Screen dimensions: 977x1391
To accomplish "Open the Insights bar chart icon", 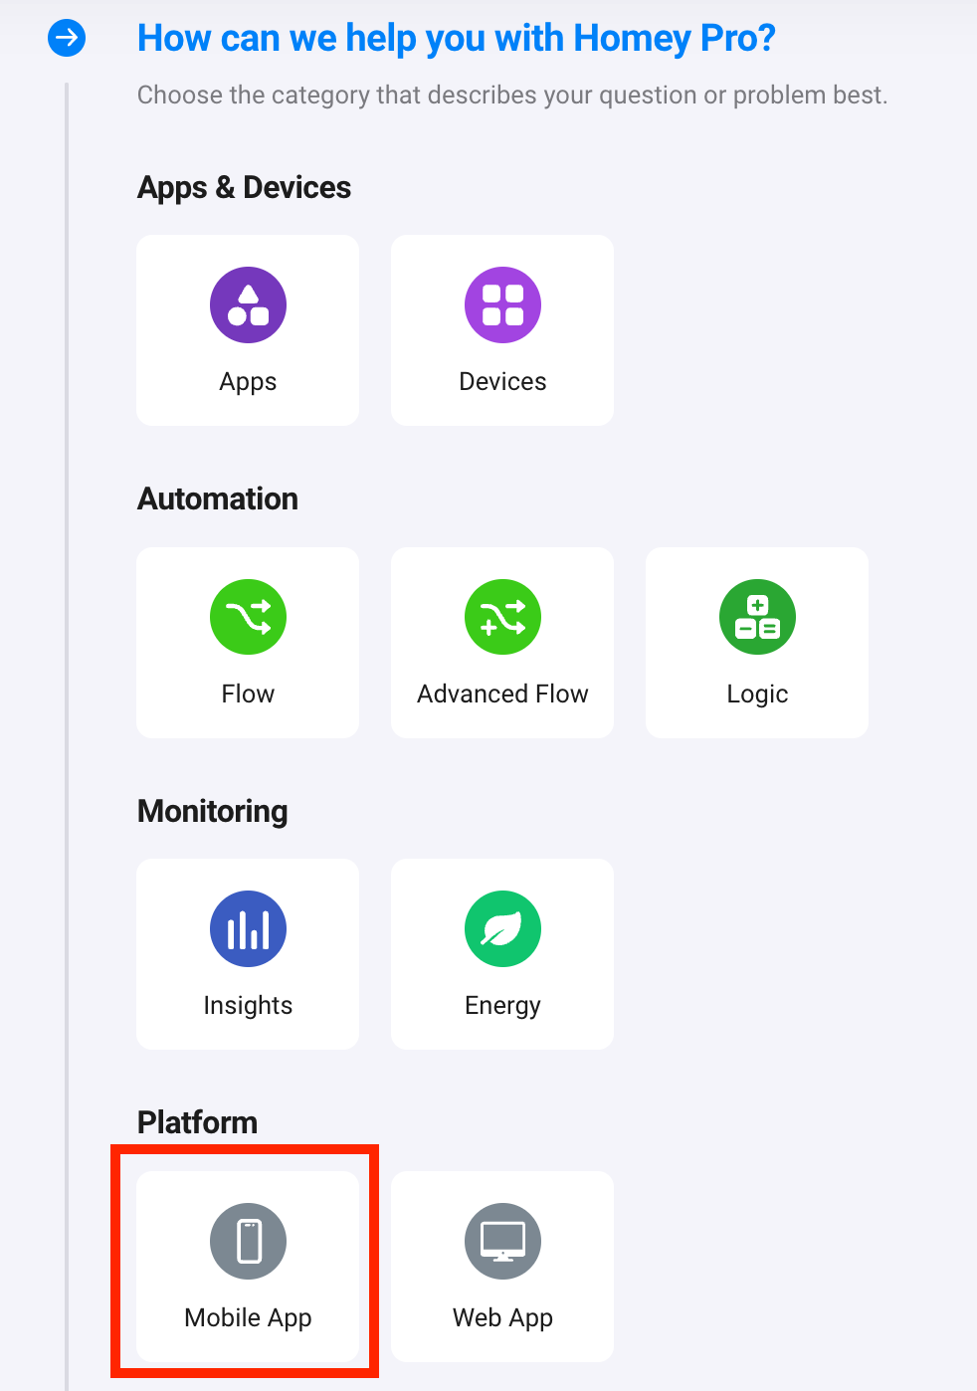I will [x=248, y=928].
